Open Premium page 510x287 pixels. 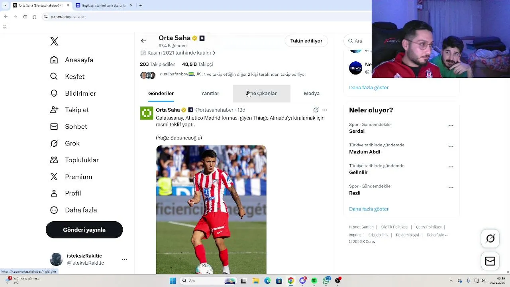(x=71, y=177)
